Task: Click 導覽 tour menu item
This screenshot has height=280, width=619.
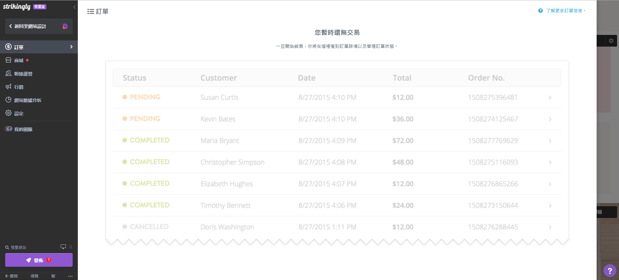Action: click(x=34, y=276)
